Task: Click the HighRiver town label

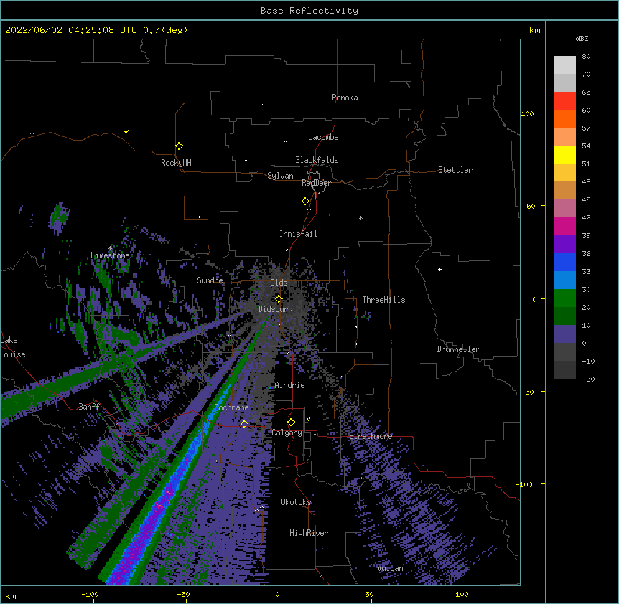Action: (x=309, y=533)
